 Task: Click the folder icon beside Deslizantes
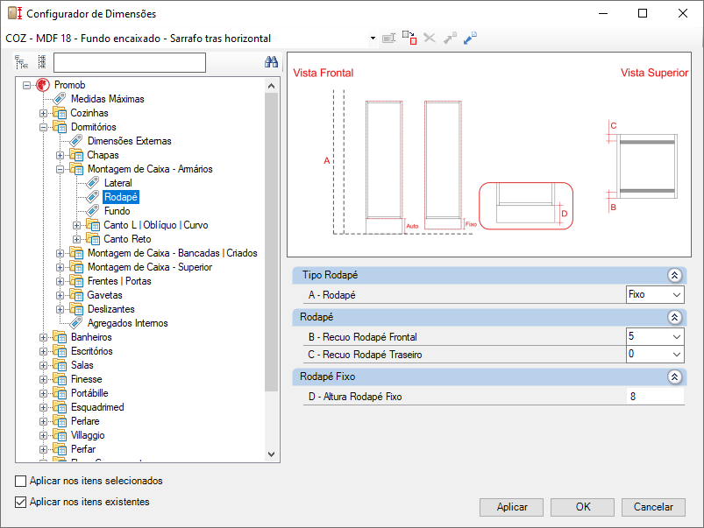[76, 309]
